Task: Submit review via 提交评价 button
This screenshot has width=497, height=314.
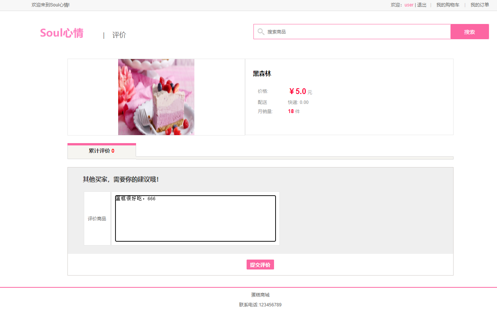Action: tap(260, 265)
